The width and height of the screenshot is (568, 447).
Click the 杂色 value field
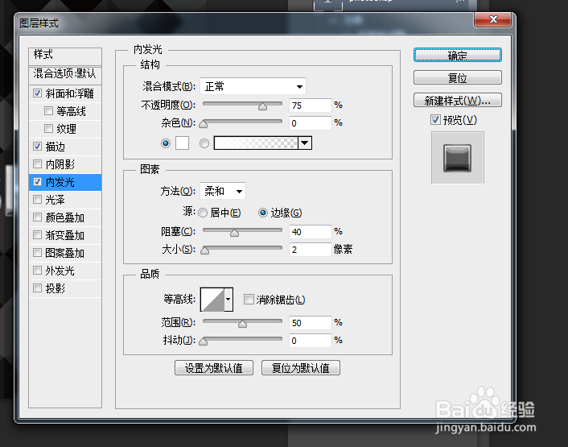pos(311,123)
